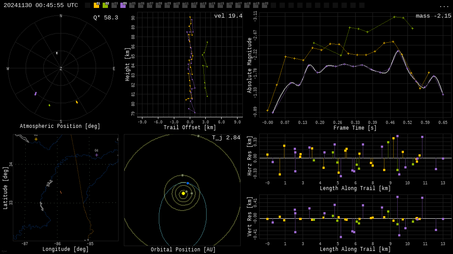Toggle the orange station 01 box
Screen dimensions: 453x254
point(97,5)
